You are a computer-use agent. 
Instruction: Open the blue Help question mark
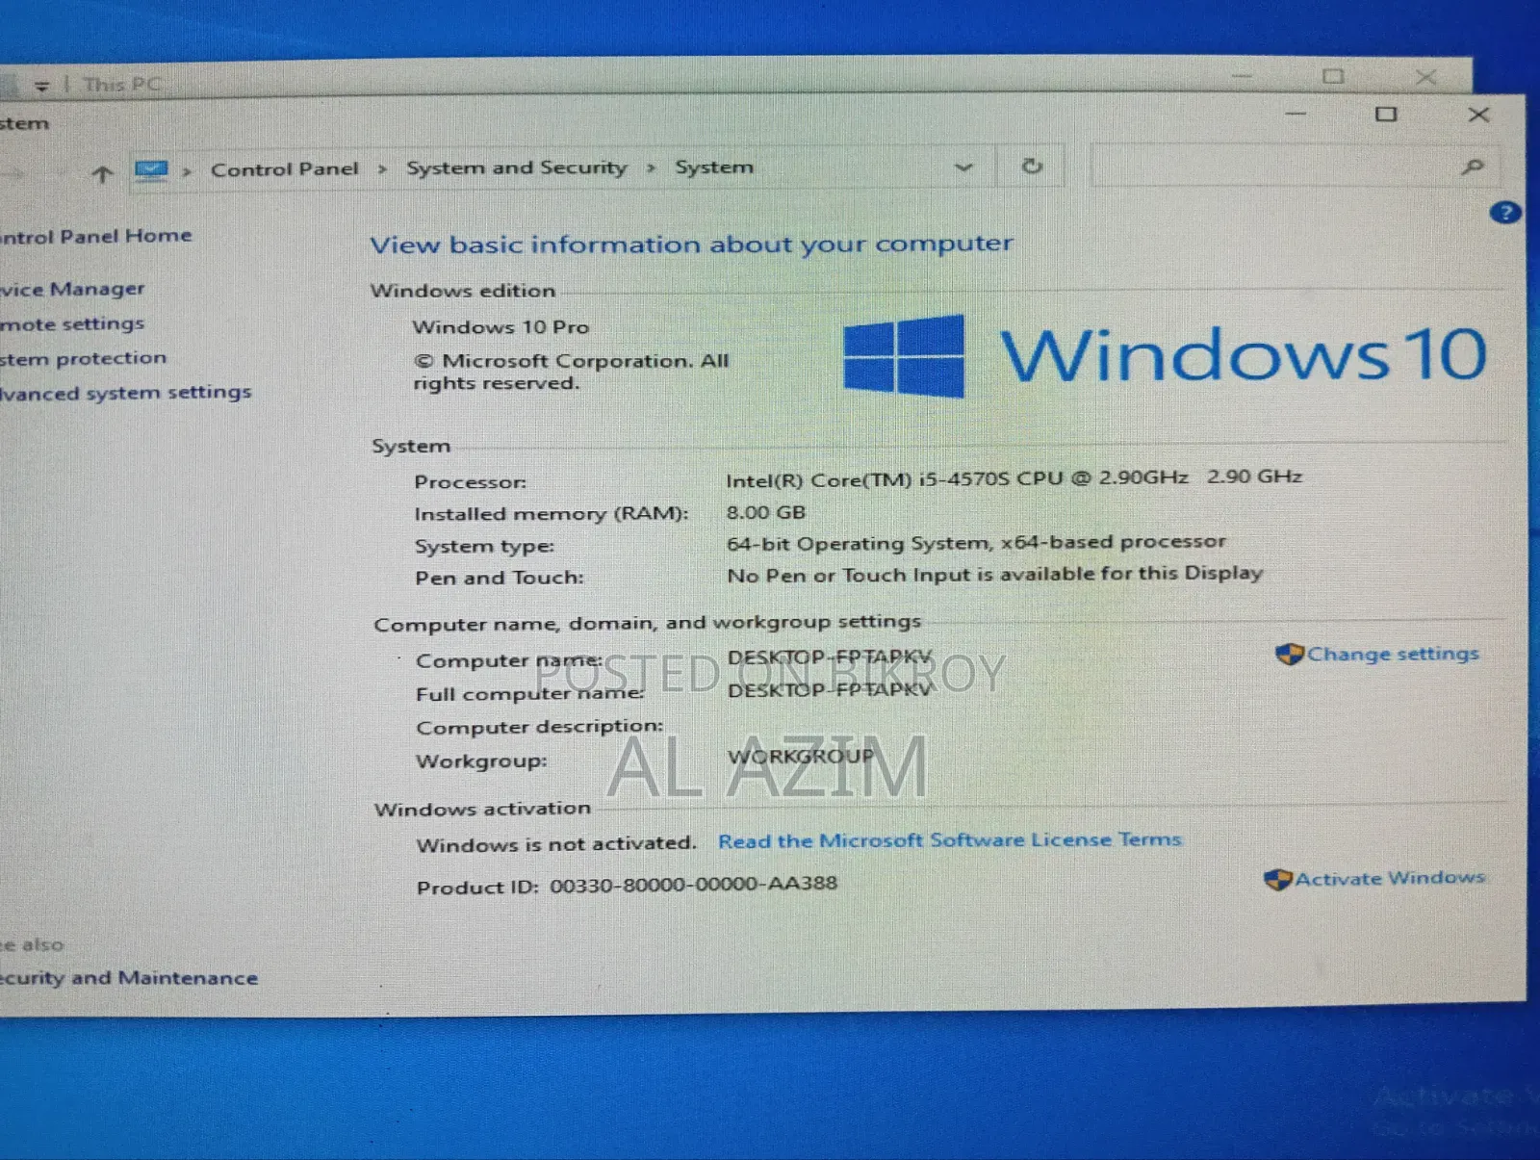pyautogui.click(x=1504, y=213)
